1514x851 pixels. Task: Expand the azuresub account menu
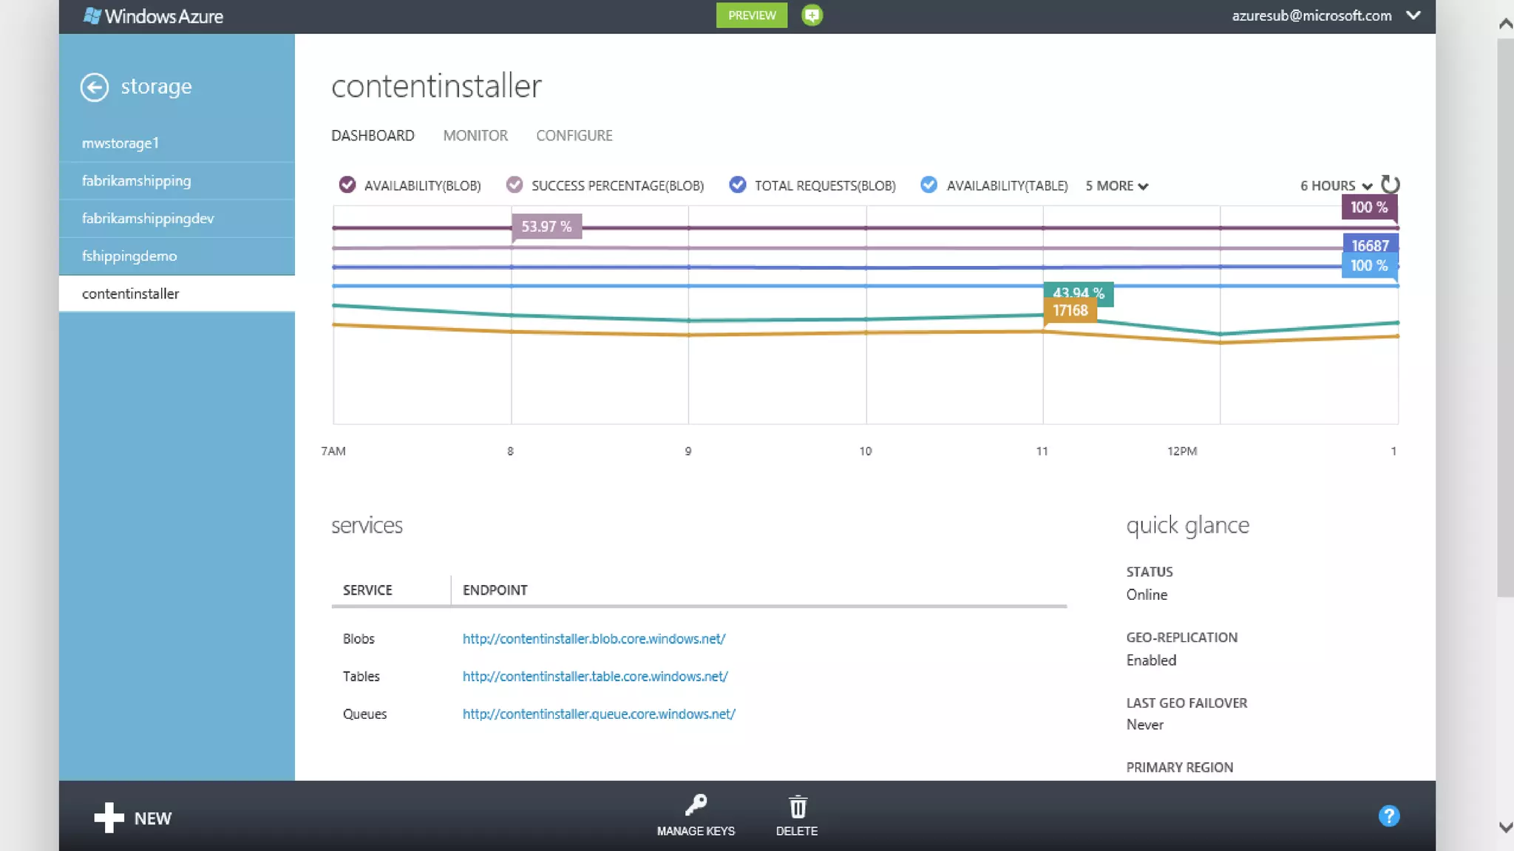coord(1413,16)
